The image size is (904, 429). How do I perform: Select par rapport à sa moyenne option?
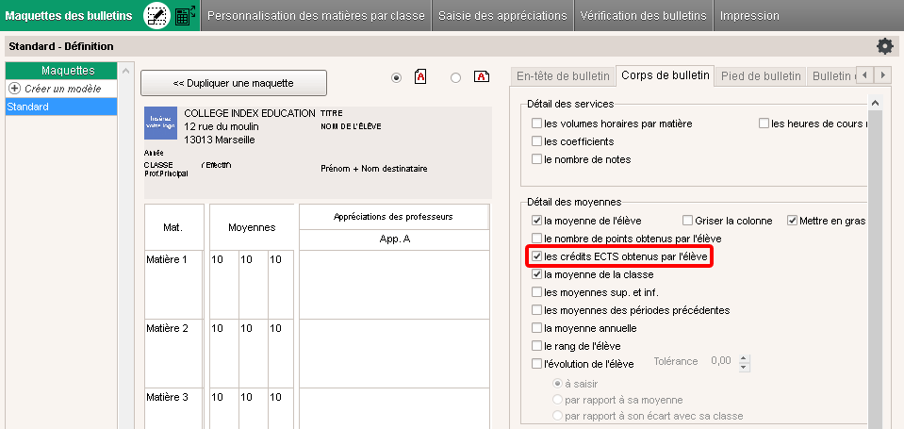coord(557,400)
